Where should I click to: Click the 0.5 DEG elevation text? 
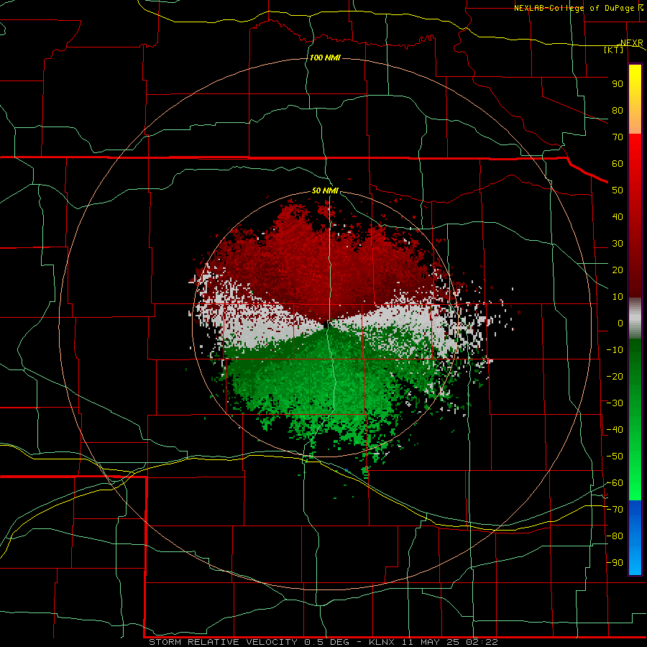pyautogui.click(x=326, y=642)
